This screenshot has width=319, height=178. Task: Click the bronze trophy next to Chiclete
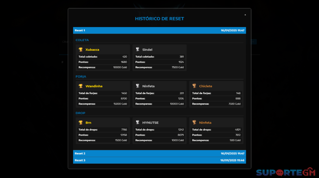pyautogui.click(x=194, y=86)
